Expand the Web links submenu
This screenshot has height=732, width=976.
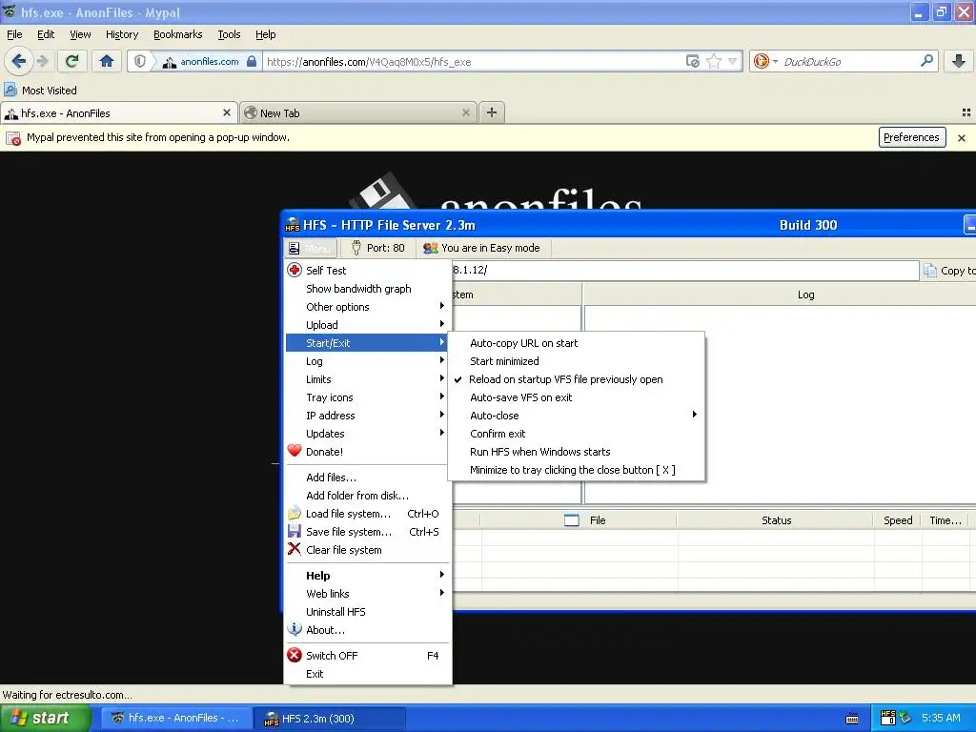click(367, 593)
